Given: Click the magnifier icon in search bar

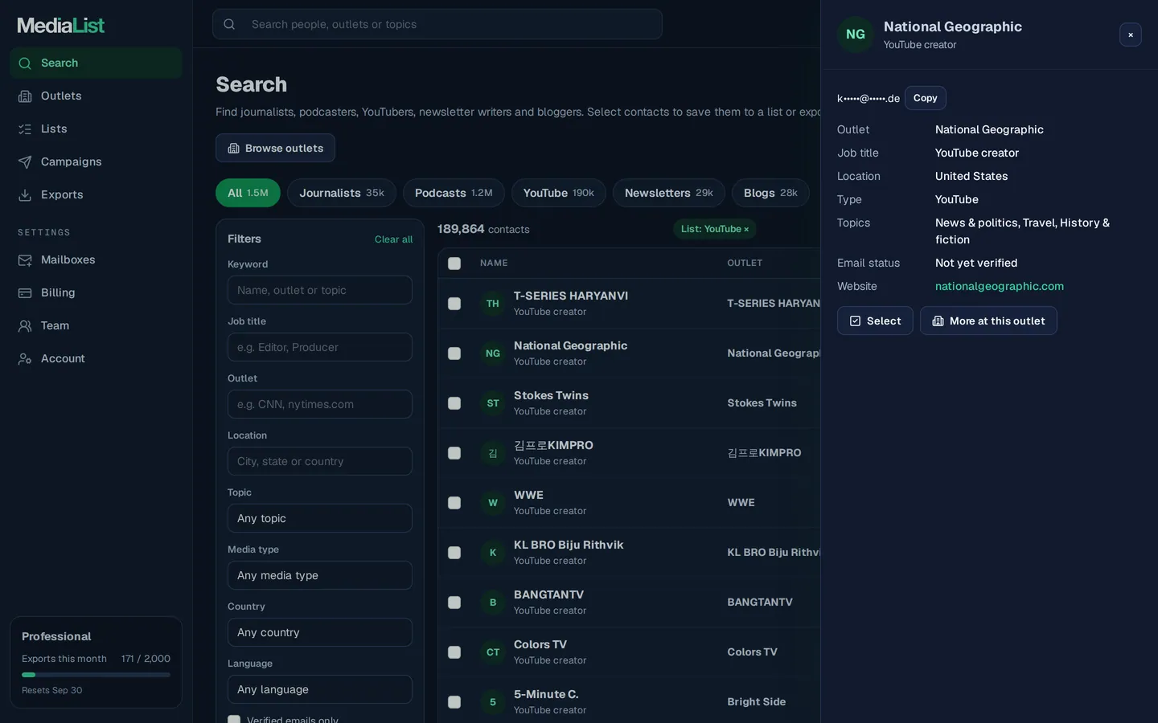Looking at the screenshot, I should (229, 24).
